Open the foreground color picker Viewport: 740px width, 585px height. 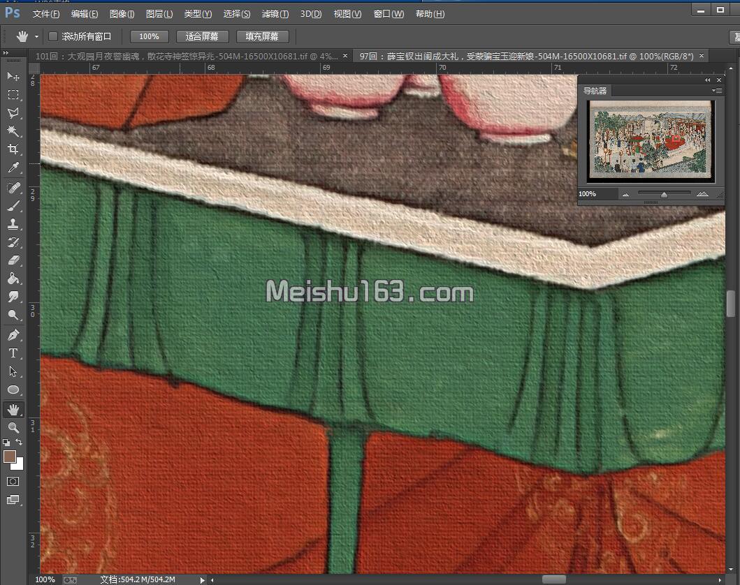pos(10,456)
